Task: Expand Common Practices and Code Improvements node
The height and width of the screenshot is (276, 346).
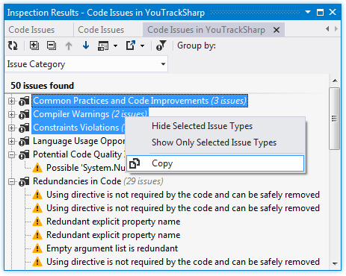Action: (11, 101)
